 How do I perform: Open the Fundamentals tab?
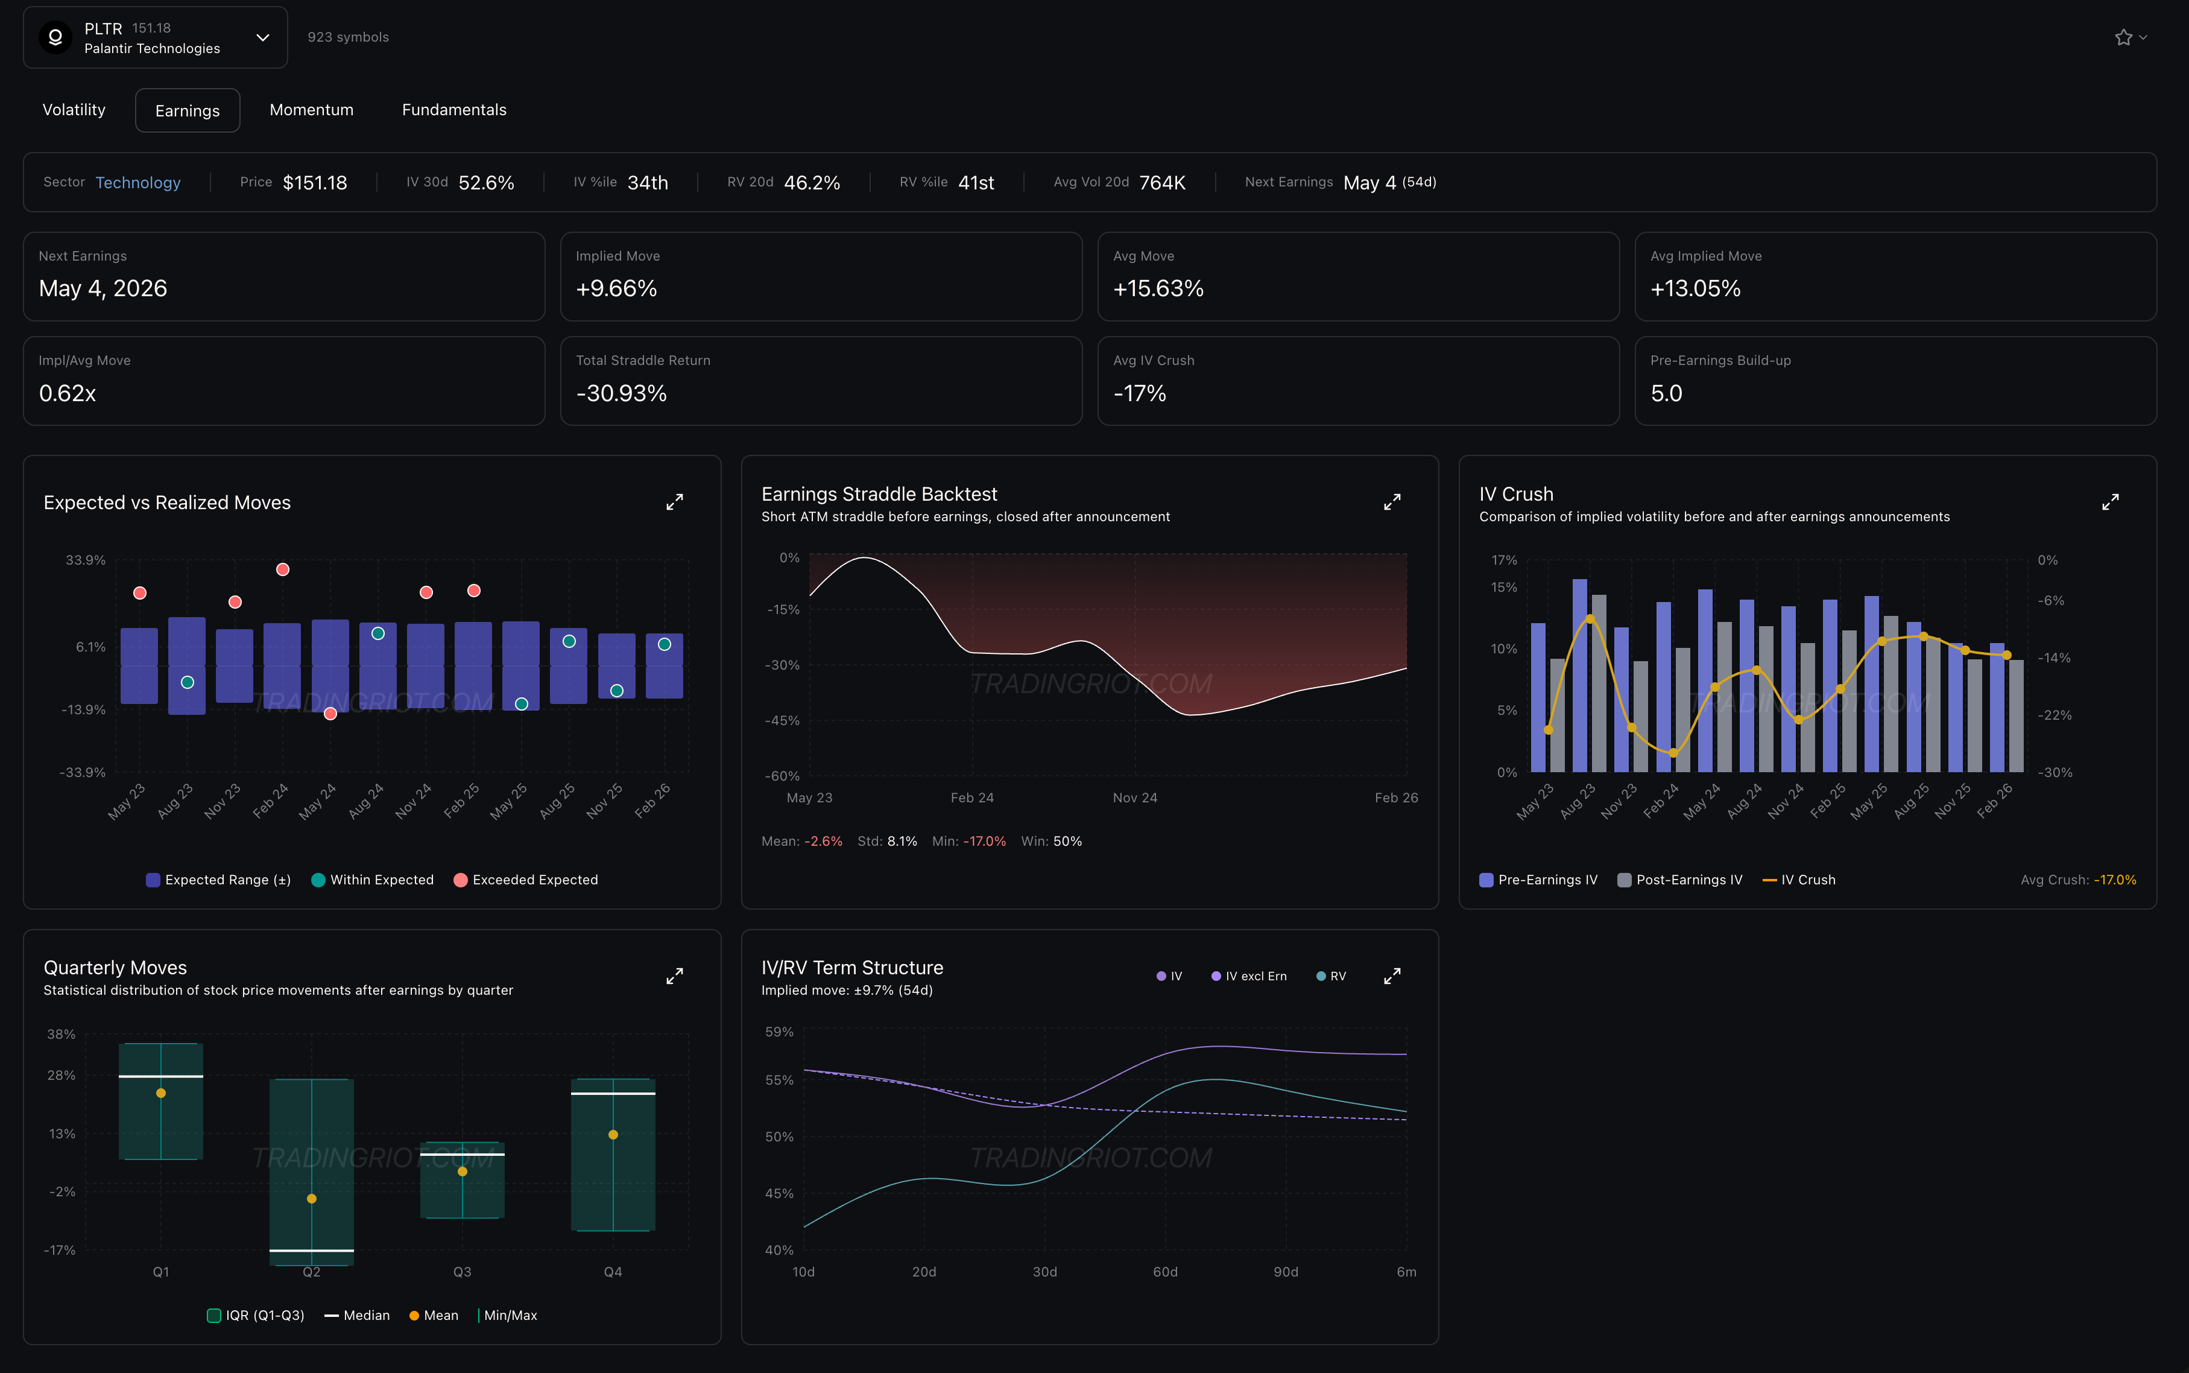pyautogui.click(x=453, y=110)
